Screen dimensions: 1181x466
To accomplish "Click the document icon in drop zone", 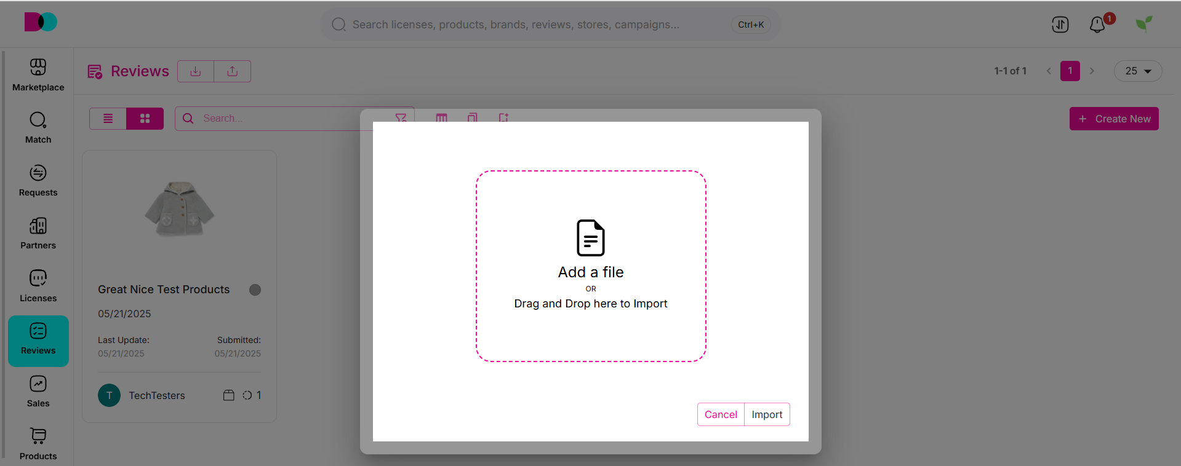I will point(591,238).
